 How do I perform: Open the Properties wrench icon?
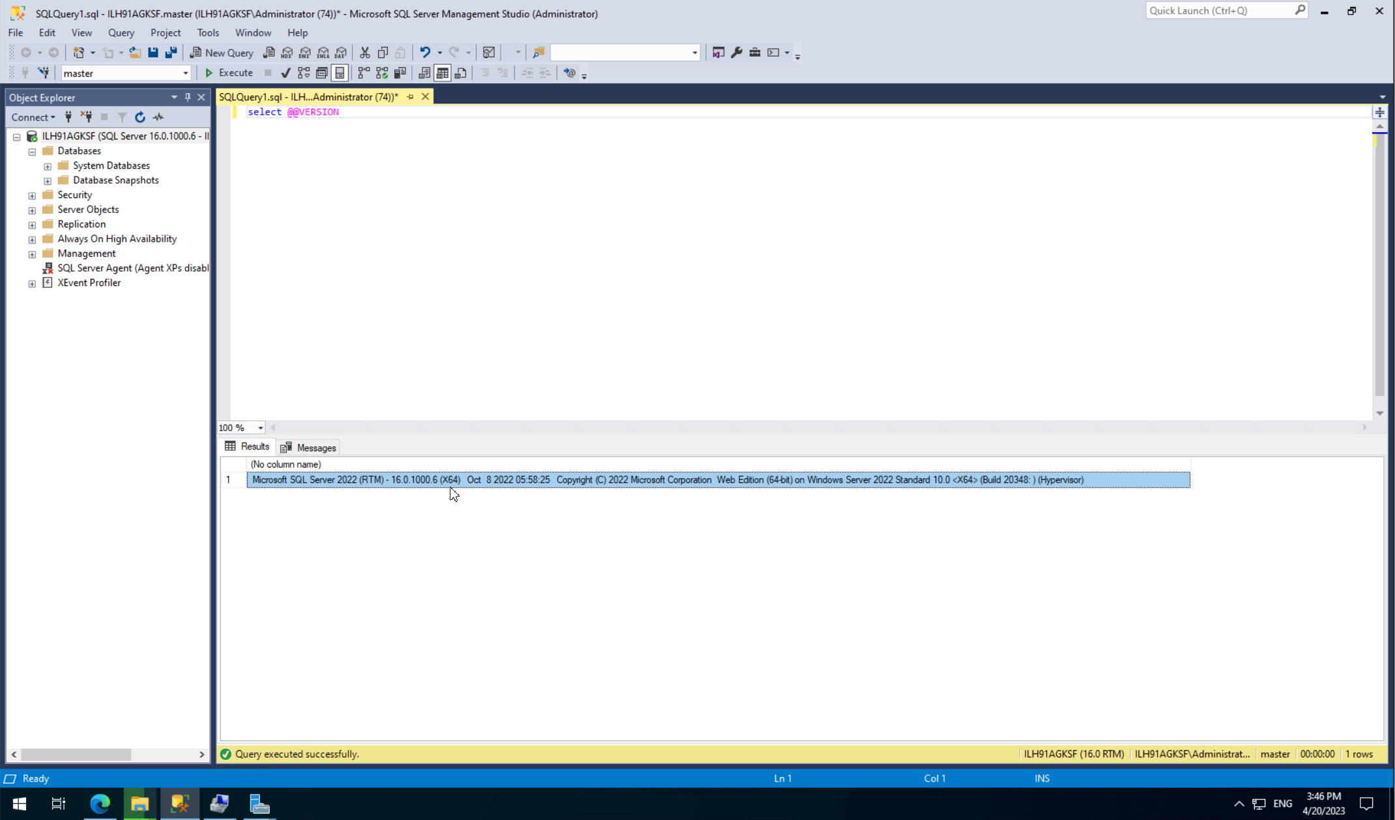[x=737, y=53]
